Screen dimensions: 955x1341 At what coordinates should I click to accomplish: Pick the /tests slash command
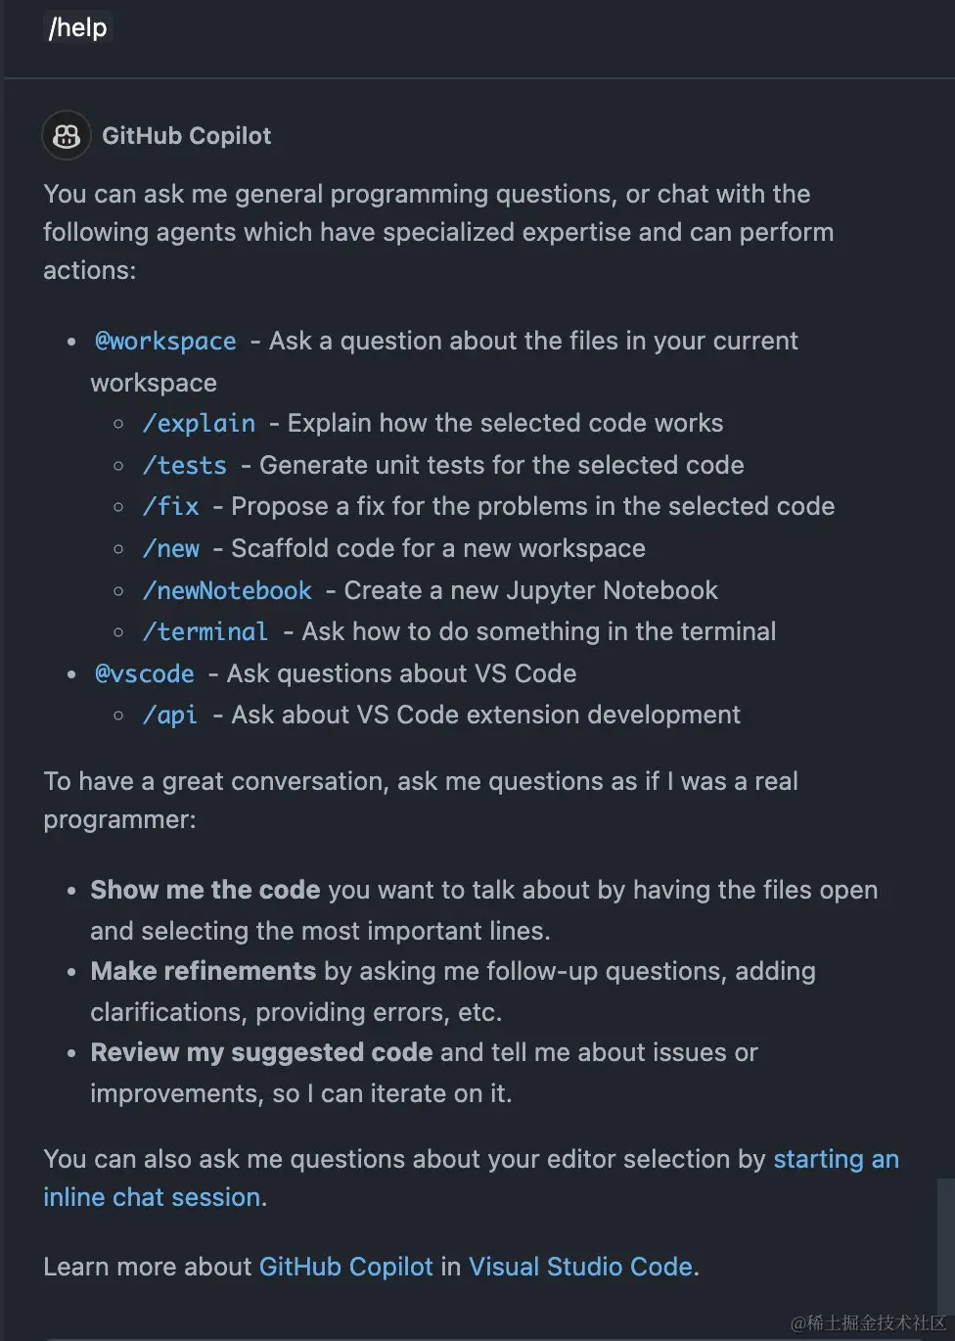(x=185, y=466)
